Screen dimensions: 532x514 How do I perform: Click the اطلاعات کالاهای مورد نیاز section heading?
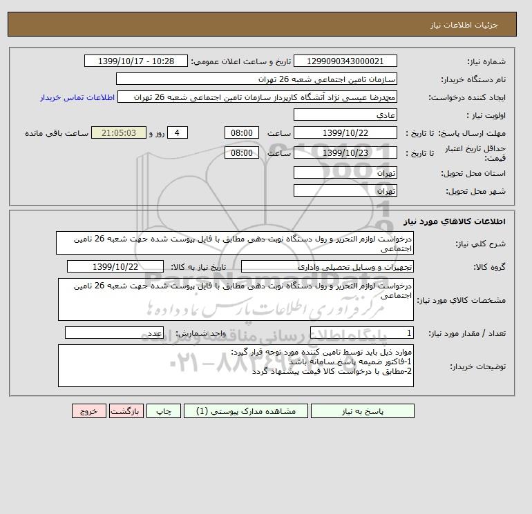point(455,221)
